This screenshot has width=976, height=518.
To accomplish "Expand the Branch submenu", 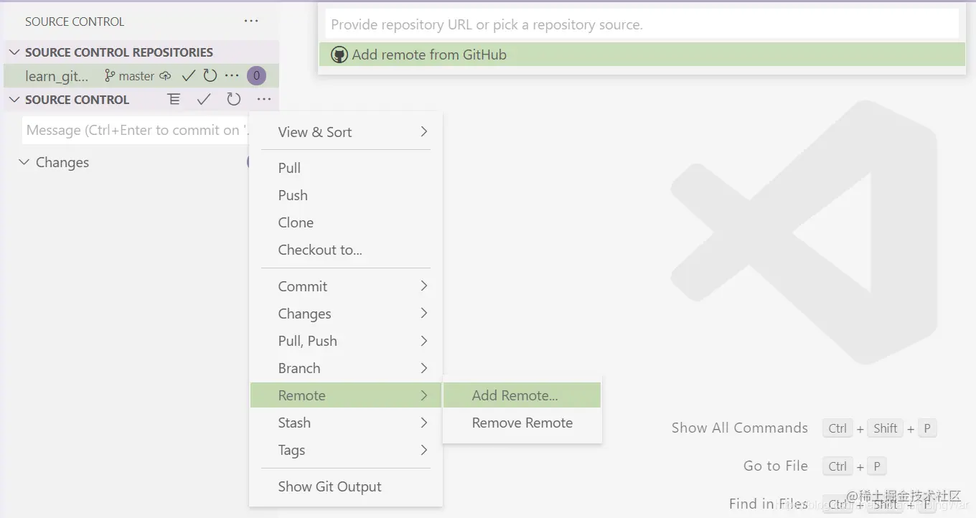I will [345, 368].
